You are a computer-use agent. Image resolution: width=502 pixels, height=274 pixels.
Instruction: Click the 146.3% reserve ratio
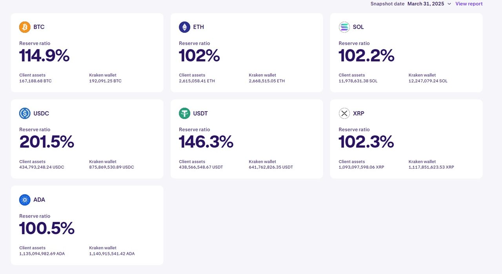(x=206, y=142)
